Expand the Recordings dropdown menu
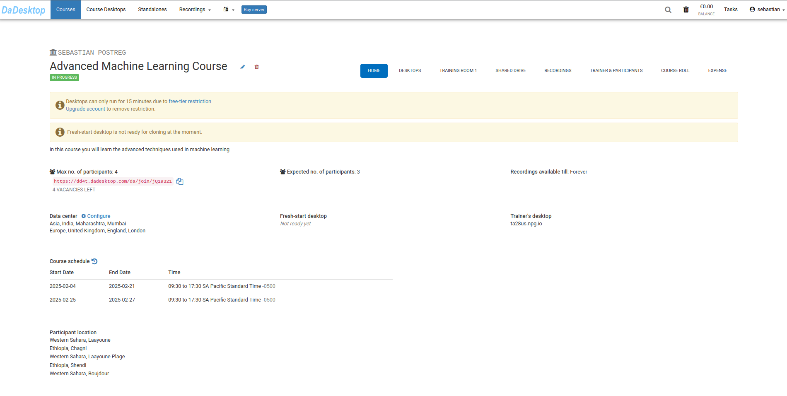 coord(195,10)
